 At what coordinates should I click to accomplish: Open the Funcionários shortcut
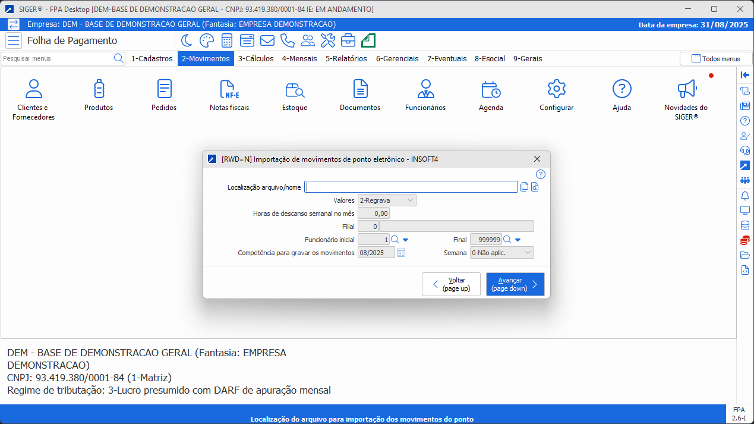(x=425, y=95)
